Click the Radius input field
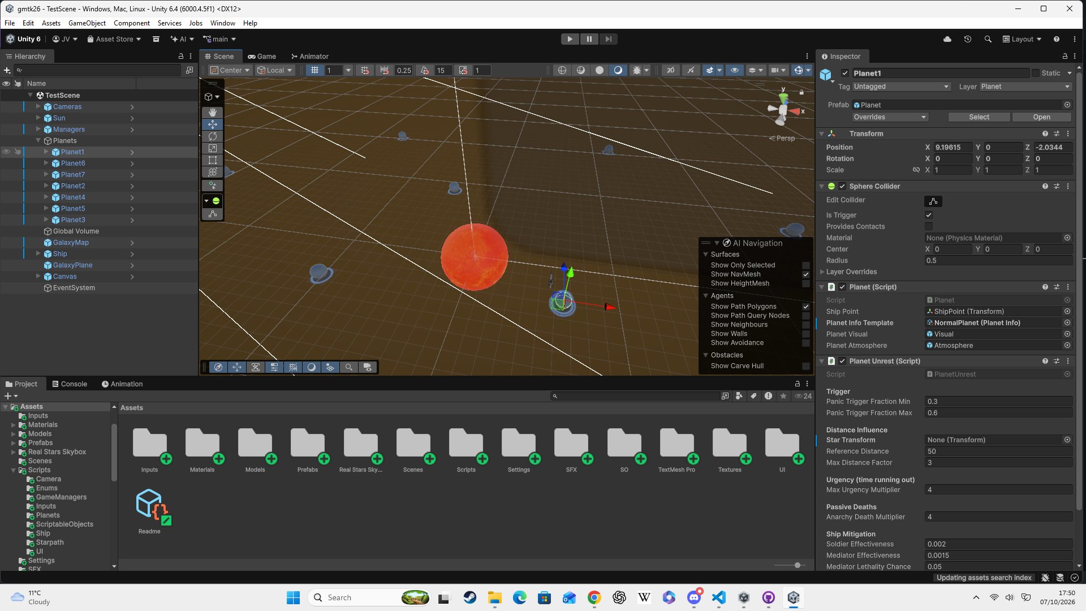 coord(998,261)
